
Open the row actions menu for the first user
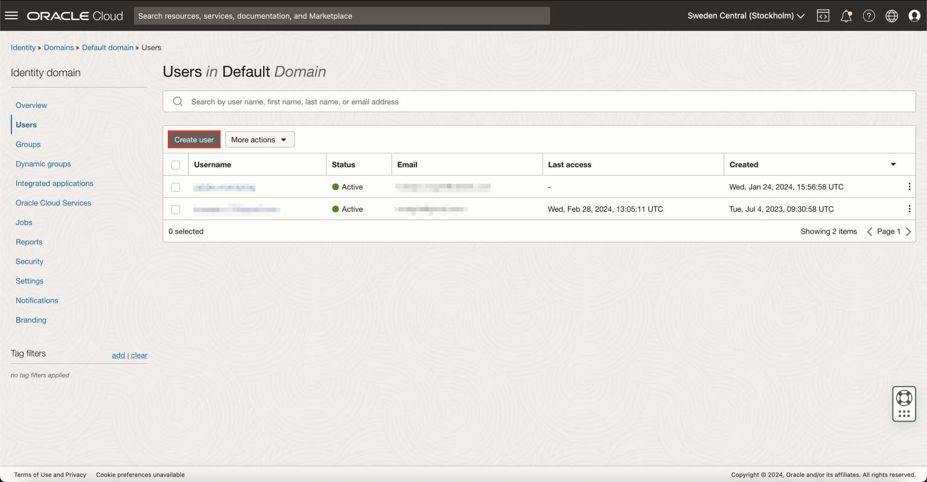[909, 186]
